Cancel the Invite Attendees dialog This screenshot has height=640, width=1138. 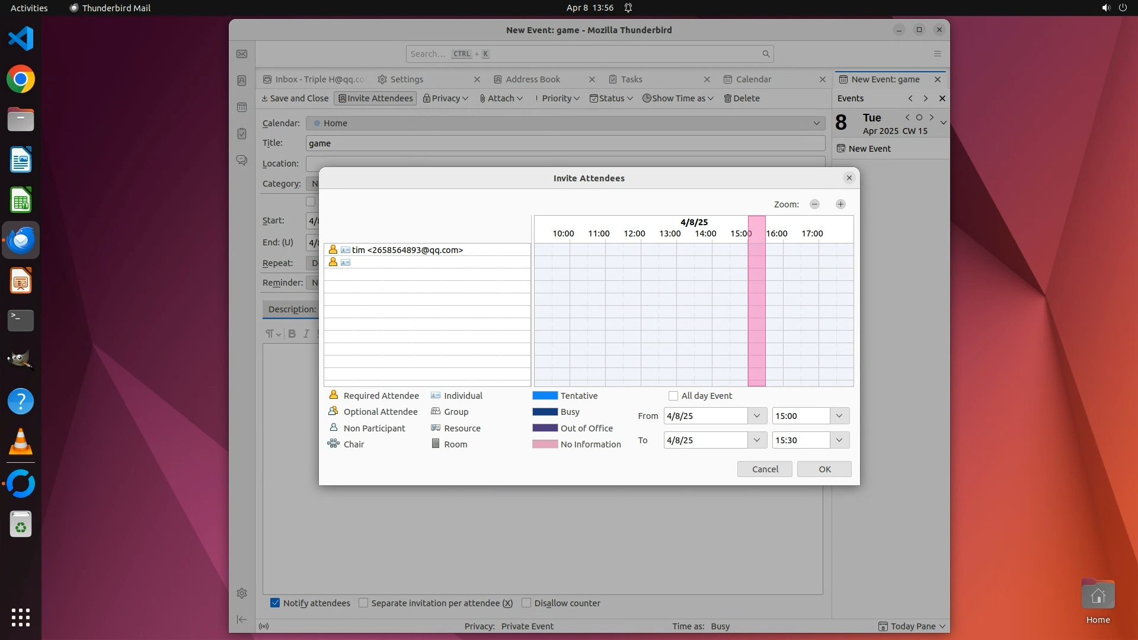point(765,469)
